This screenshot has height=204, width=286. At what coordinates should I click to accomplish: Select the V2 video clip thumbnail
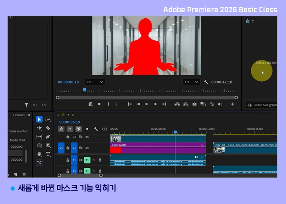tap(116, 139)
